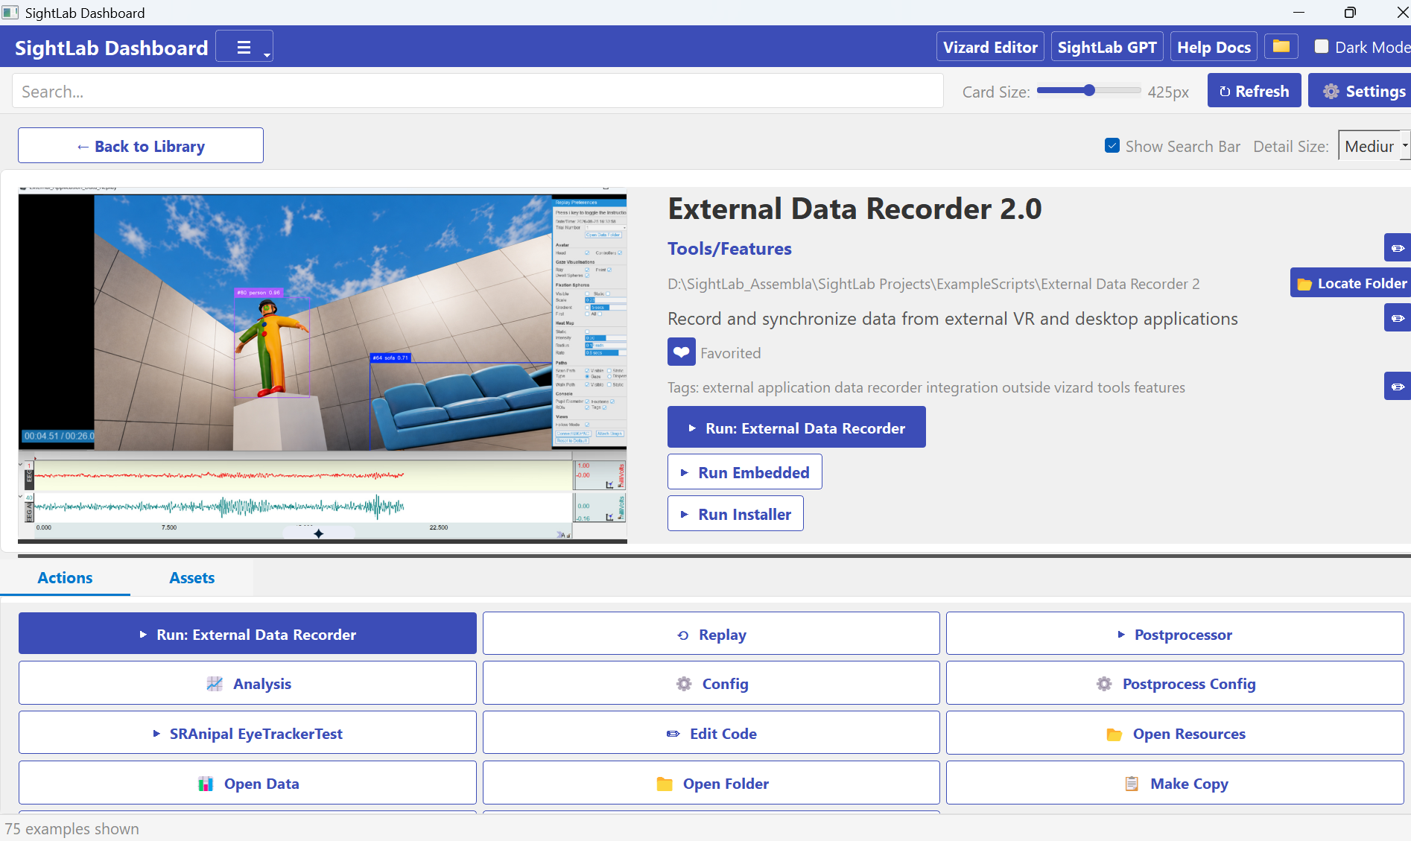
Task: Launch the Postprocessor action
Action: [1175, 633]
